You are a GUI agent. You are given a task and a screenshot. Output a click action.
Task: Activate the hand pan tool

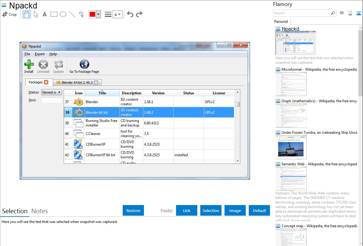(27, 14)
